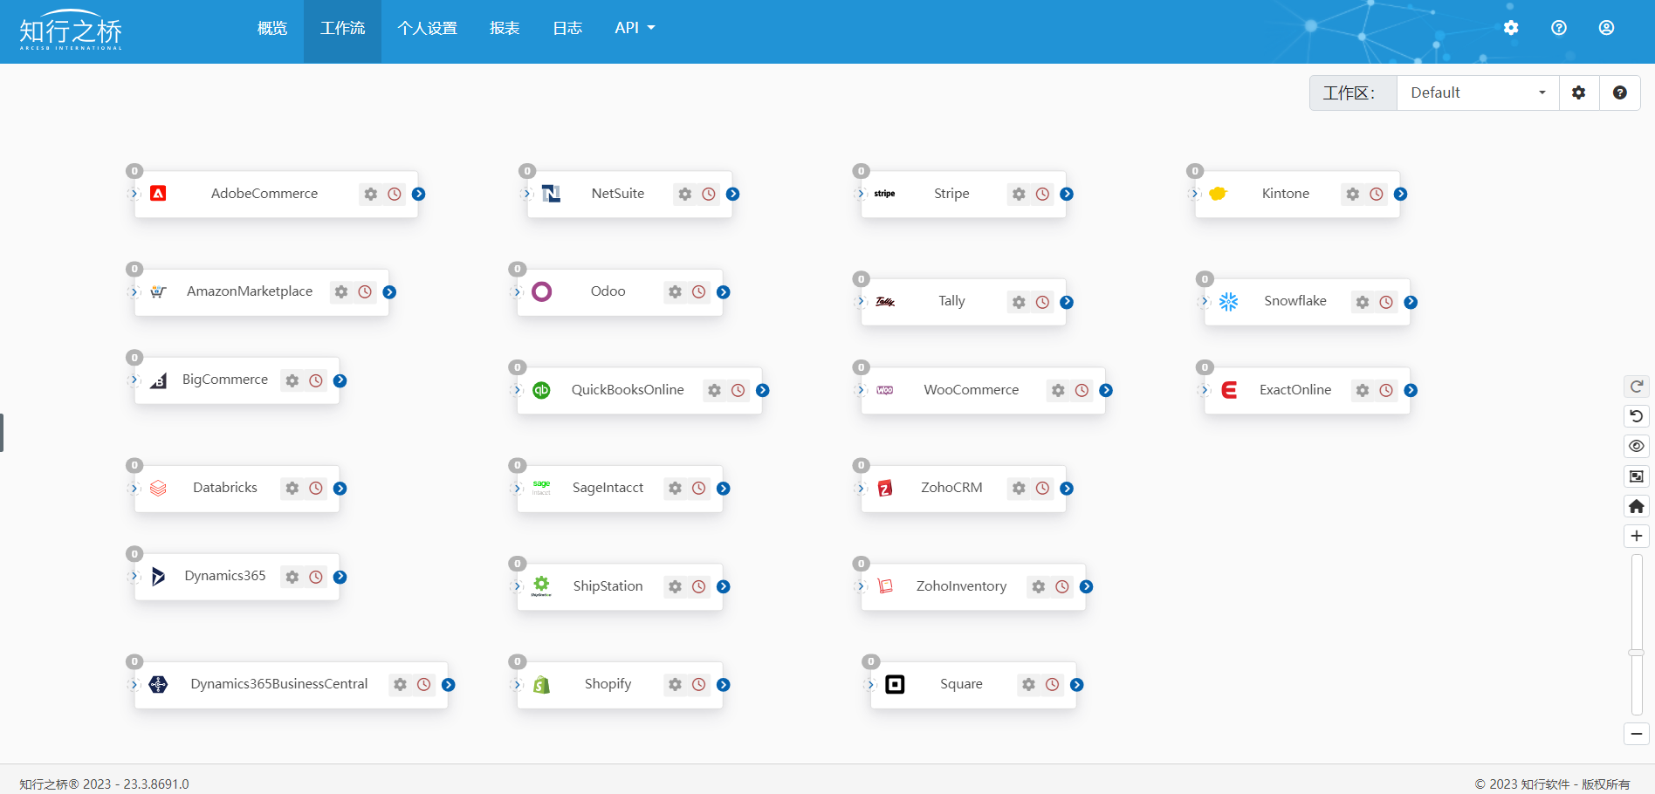Click the 知行之桥 logo

tap(71, 31)
